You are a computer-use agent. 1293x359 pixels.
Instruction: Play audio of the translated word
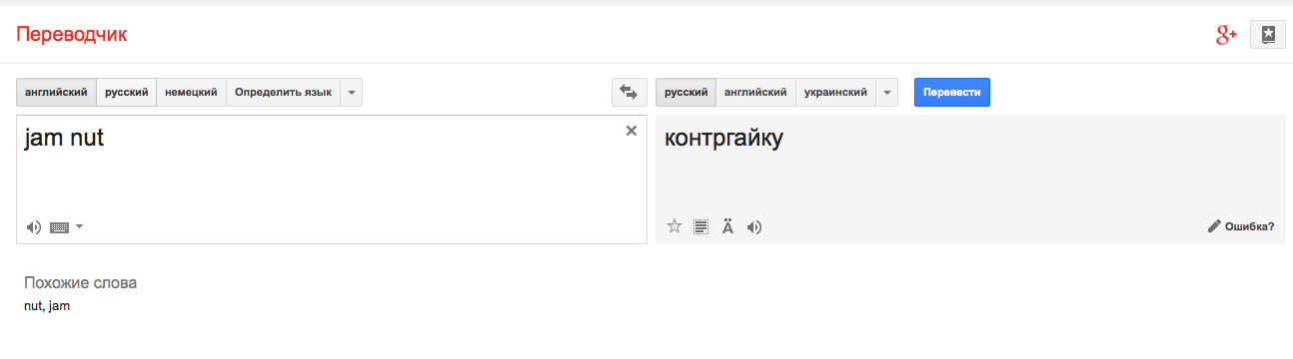754,226
